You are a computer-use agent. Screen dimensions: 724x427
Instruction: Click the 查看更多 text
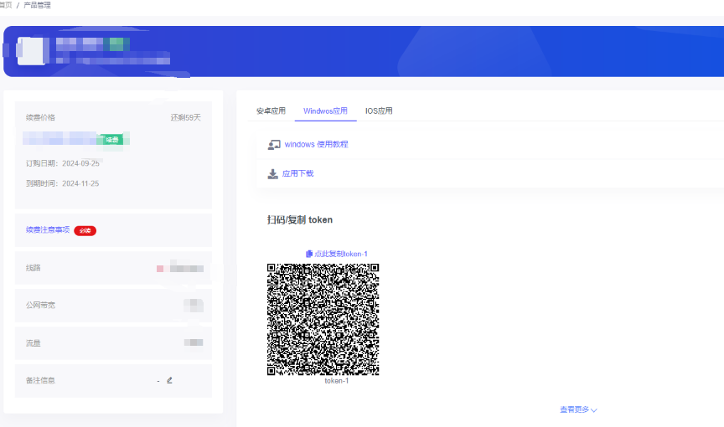pos(574,409)
